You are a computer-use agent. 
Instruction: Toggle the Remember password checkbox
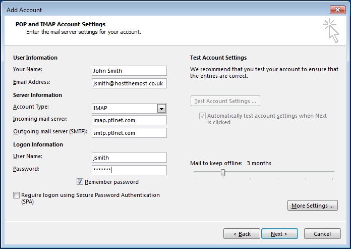point(80,182)
